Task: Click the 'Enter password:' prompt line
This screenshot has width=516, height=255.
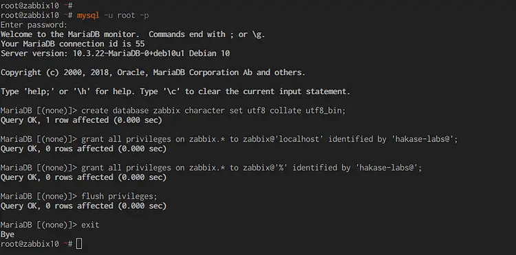Action: (34, 25)
